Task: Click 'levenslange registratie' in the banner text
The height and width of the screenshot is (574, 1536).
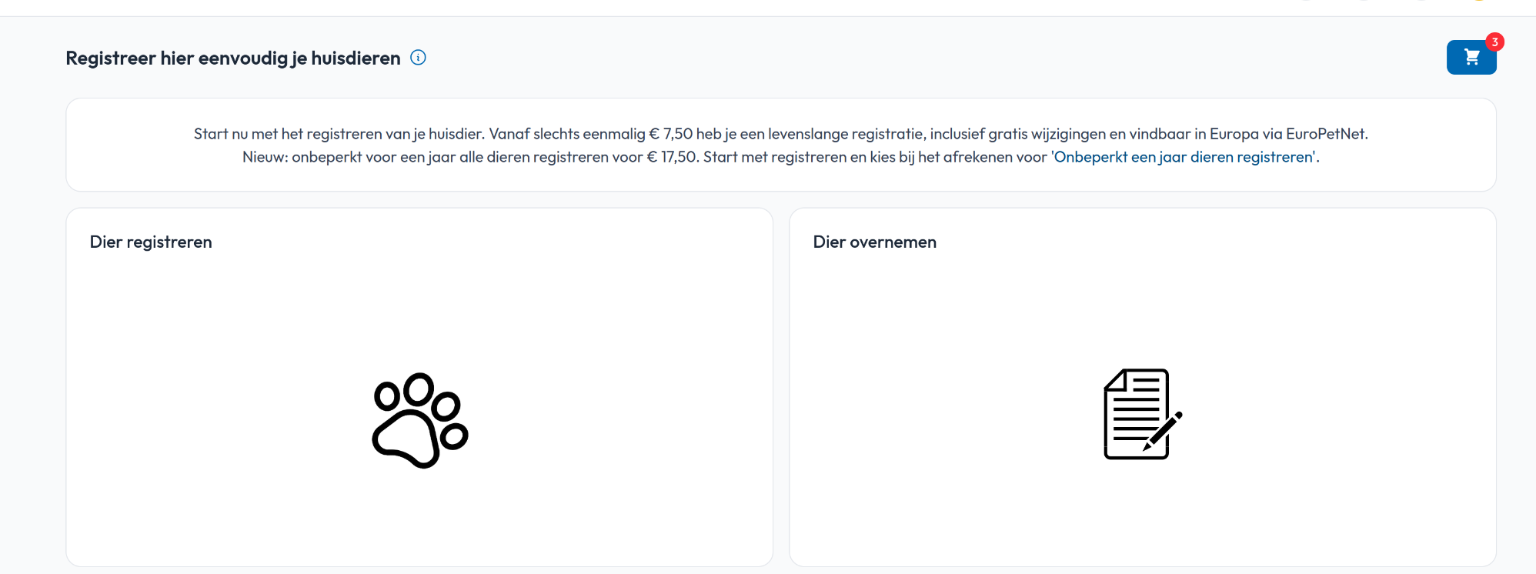Action: [x=846, y=134]
